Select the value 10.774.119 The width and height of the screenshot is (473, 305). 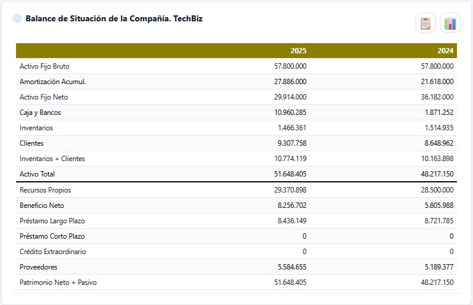click(290, 158)
